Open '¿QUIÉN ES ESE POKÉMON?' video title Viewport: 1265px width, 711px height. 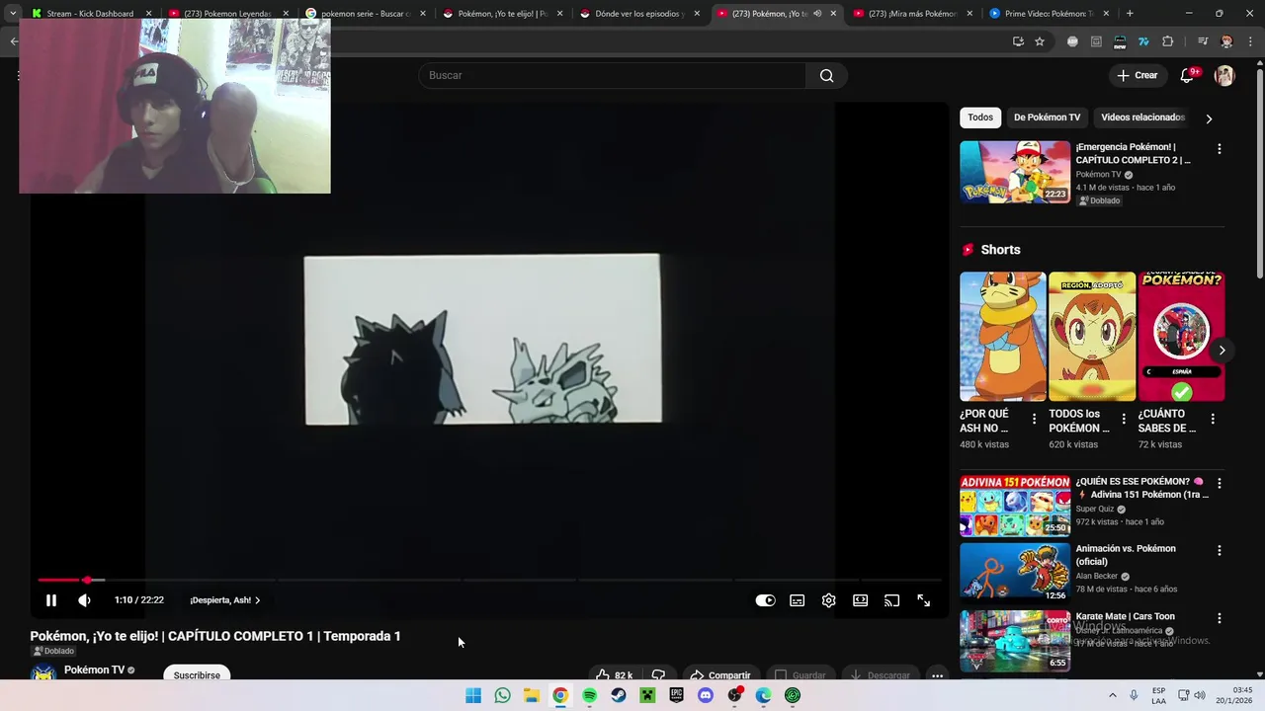(1141, 488)
